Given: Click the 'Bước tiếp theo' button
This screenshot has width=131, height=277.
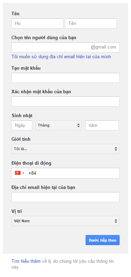Looking at the screenshot, I should coord(103,240).
